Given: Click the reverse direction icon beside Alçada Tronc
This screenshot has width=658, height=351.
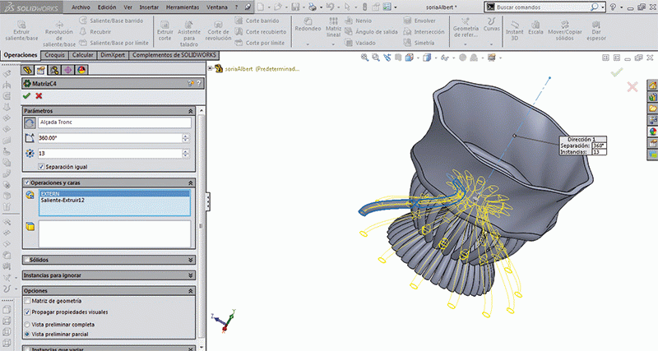Looking at the screenshot, I should (x=30, y=122).
